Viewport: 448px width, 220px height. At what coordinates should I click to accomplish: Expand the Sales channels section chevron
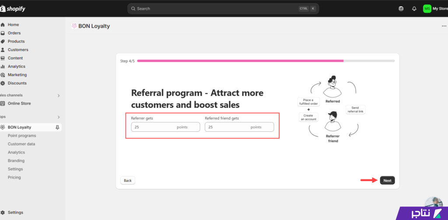pyautogui.click(x=59, y=96)
